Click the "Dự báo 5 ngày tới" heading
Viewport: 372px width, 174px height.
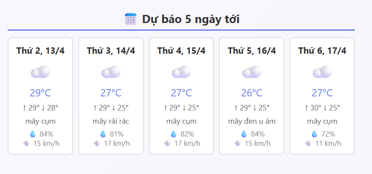coord(191,20)
